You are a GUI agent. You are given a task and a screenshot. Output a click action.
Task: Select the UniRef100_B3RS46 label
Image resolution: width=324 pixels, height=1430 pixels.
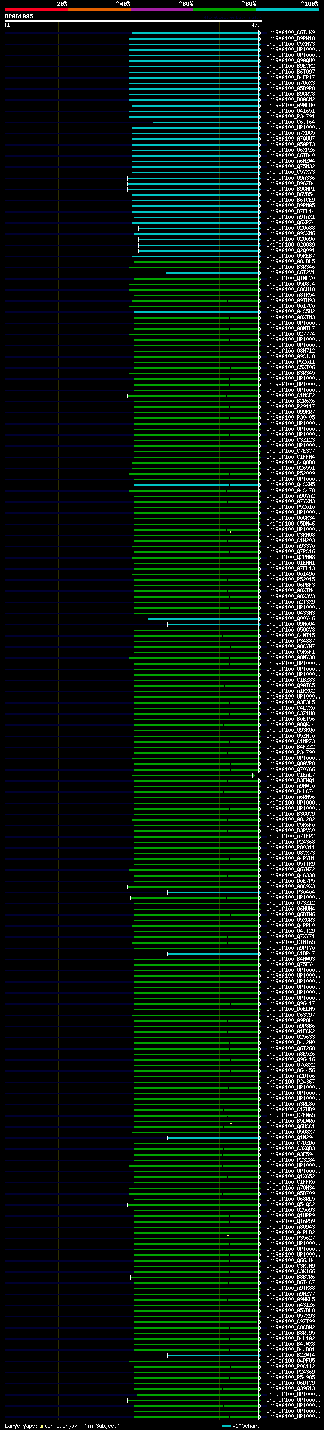click(x=291, y=267)
